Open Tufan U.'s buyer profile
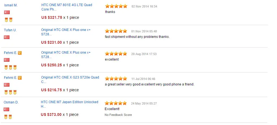 point(10,30)
